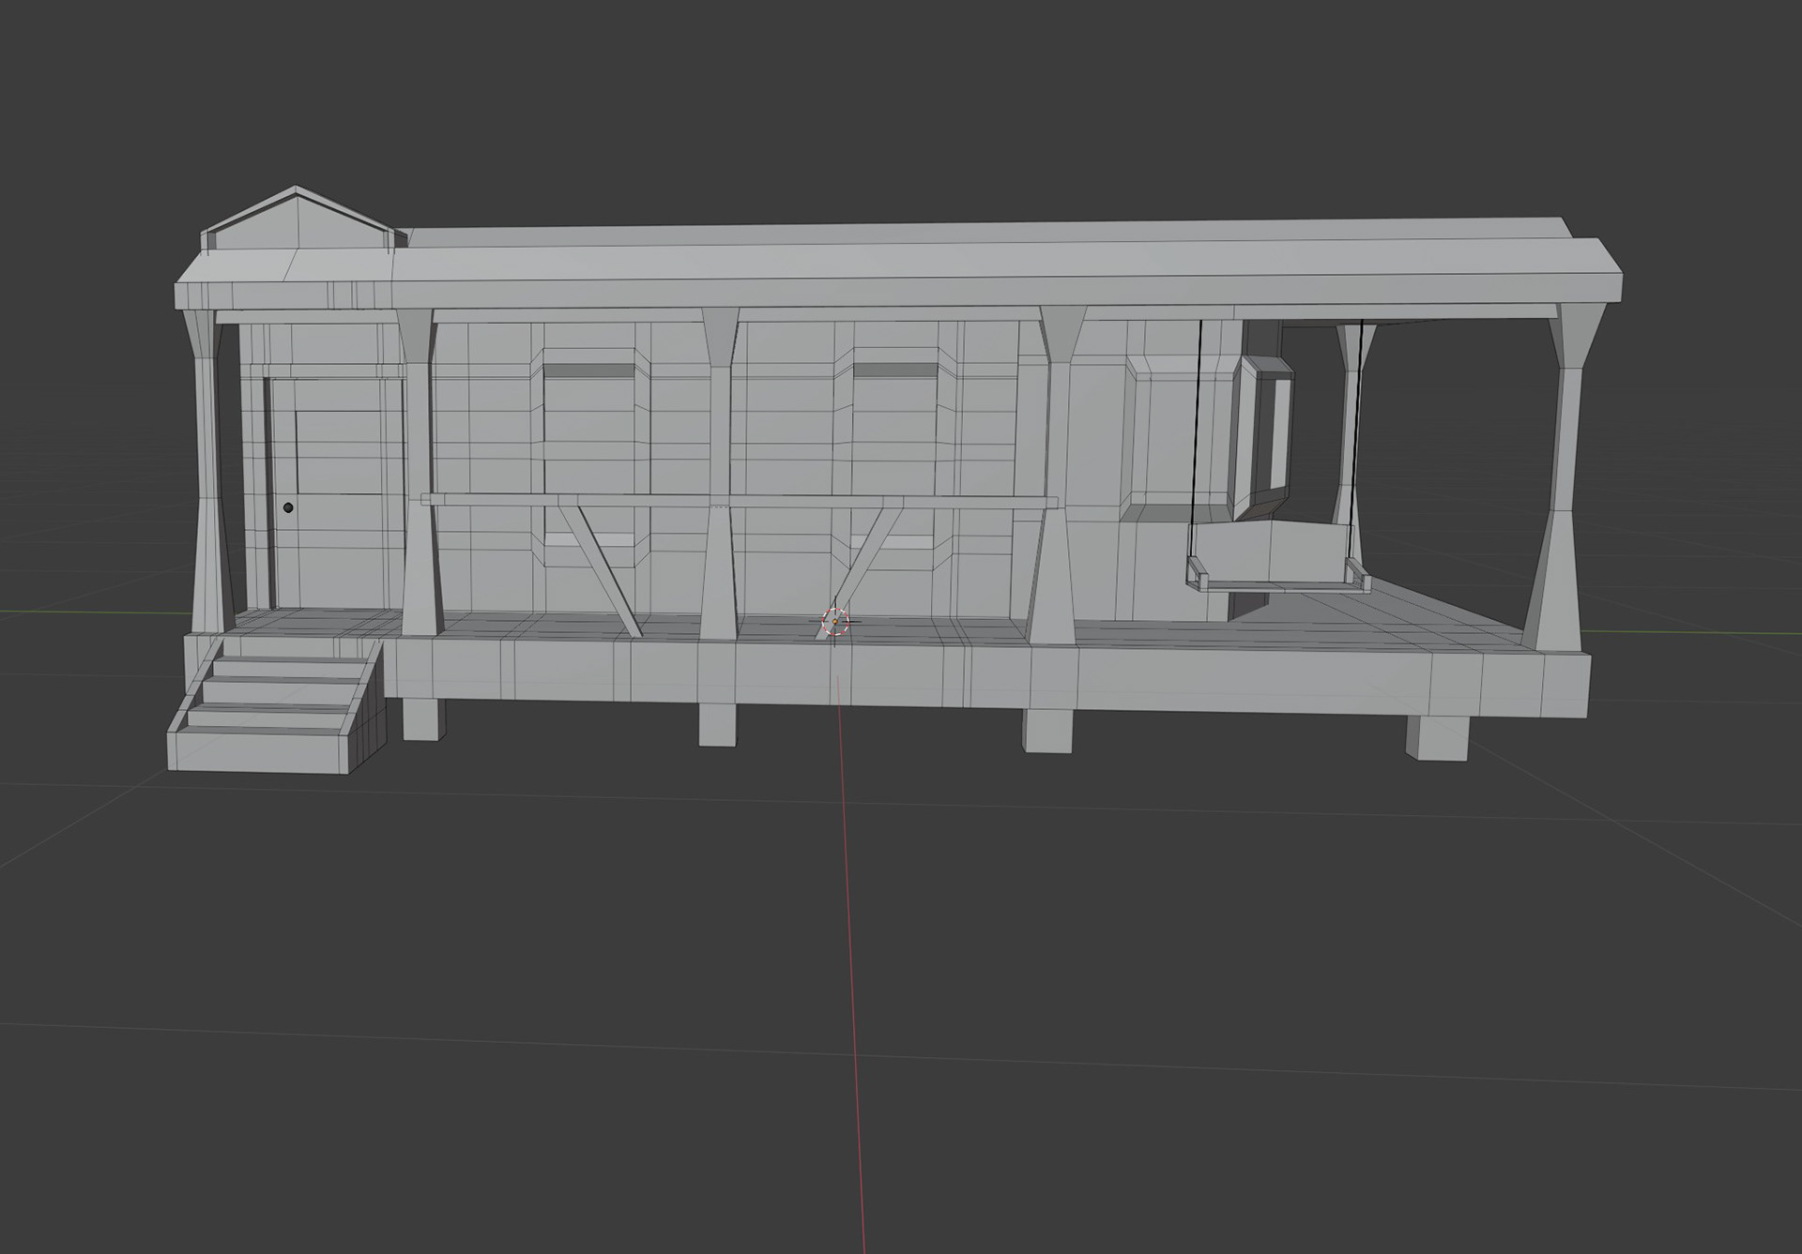Click the horizontal porch railing beam
The height and width of the screenshot is (1254, 1802).
click(x=657, y=500)
